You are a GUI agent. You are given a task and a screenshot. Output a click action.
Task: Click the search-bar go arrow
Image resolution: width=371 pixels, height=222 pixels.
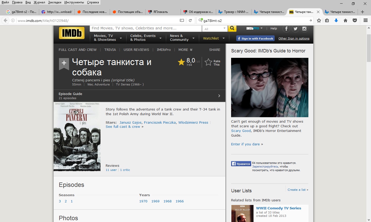coord(311,20)
